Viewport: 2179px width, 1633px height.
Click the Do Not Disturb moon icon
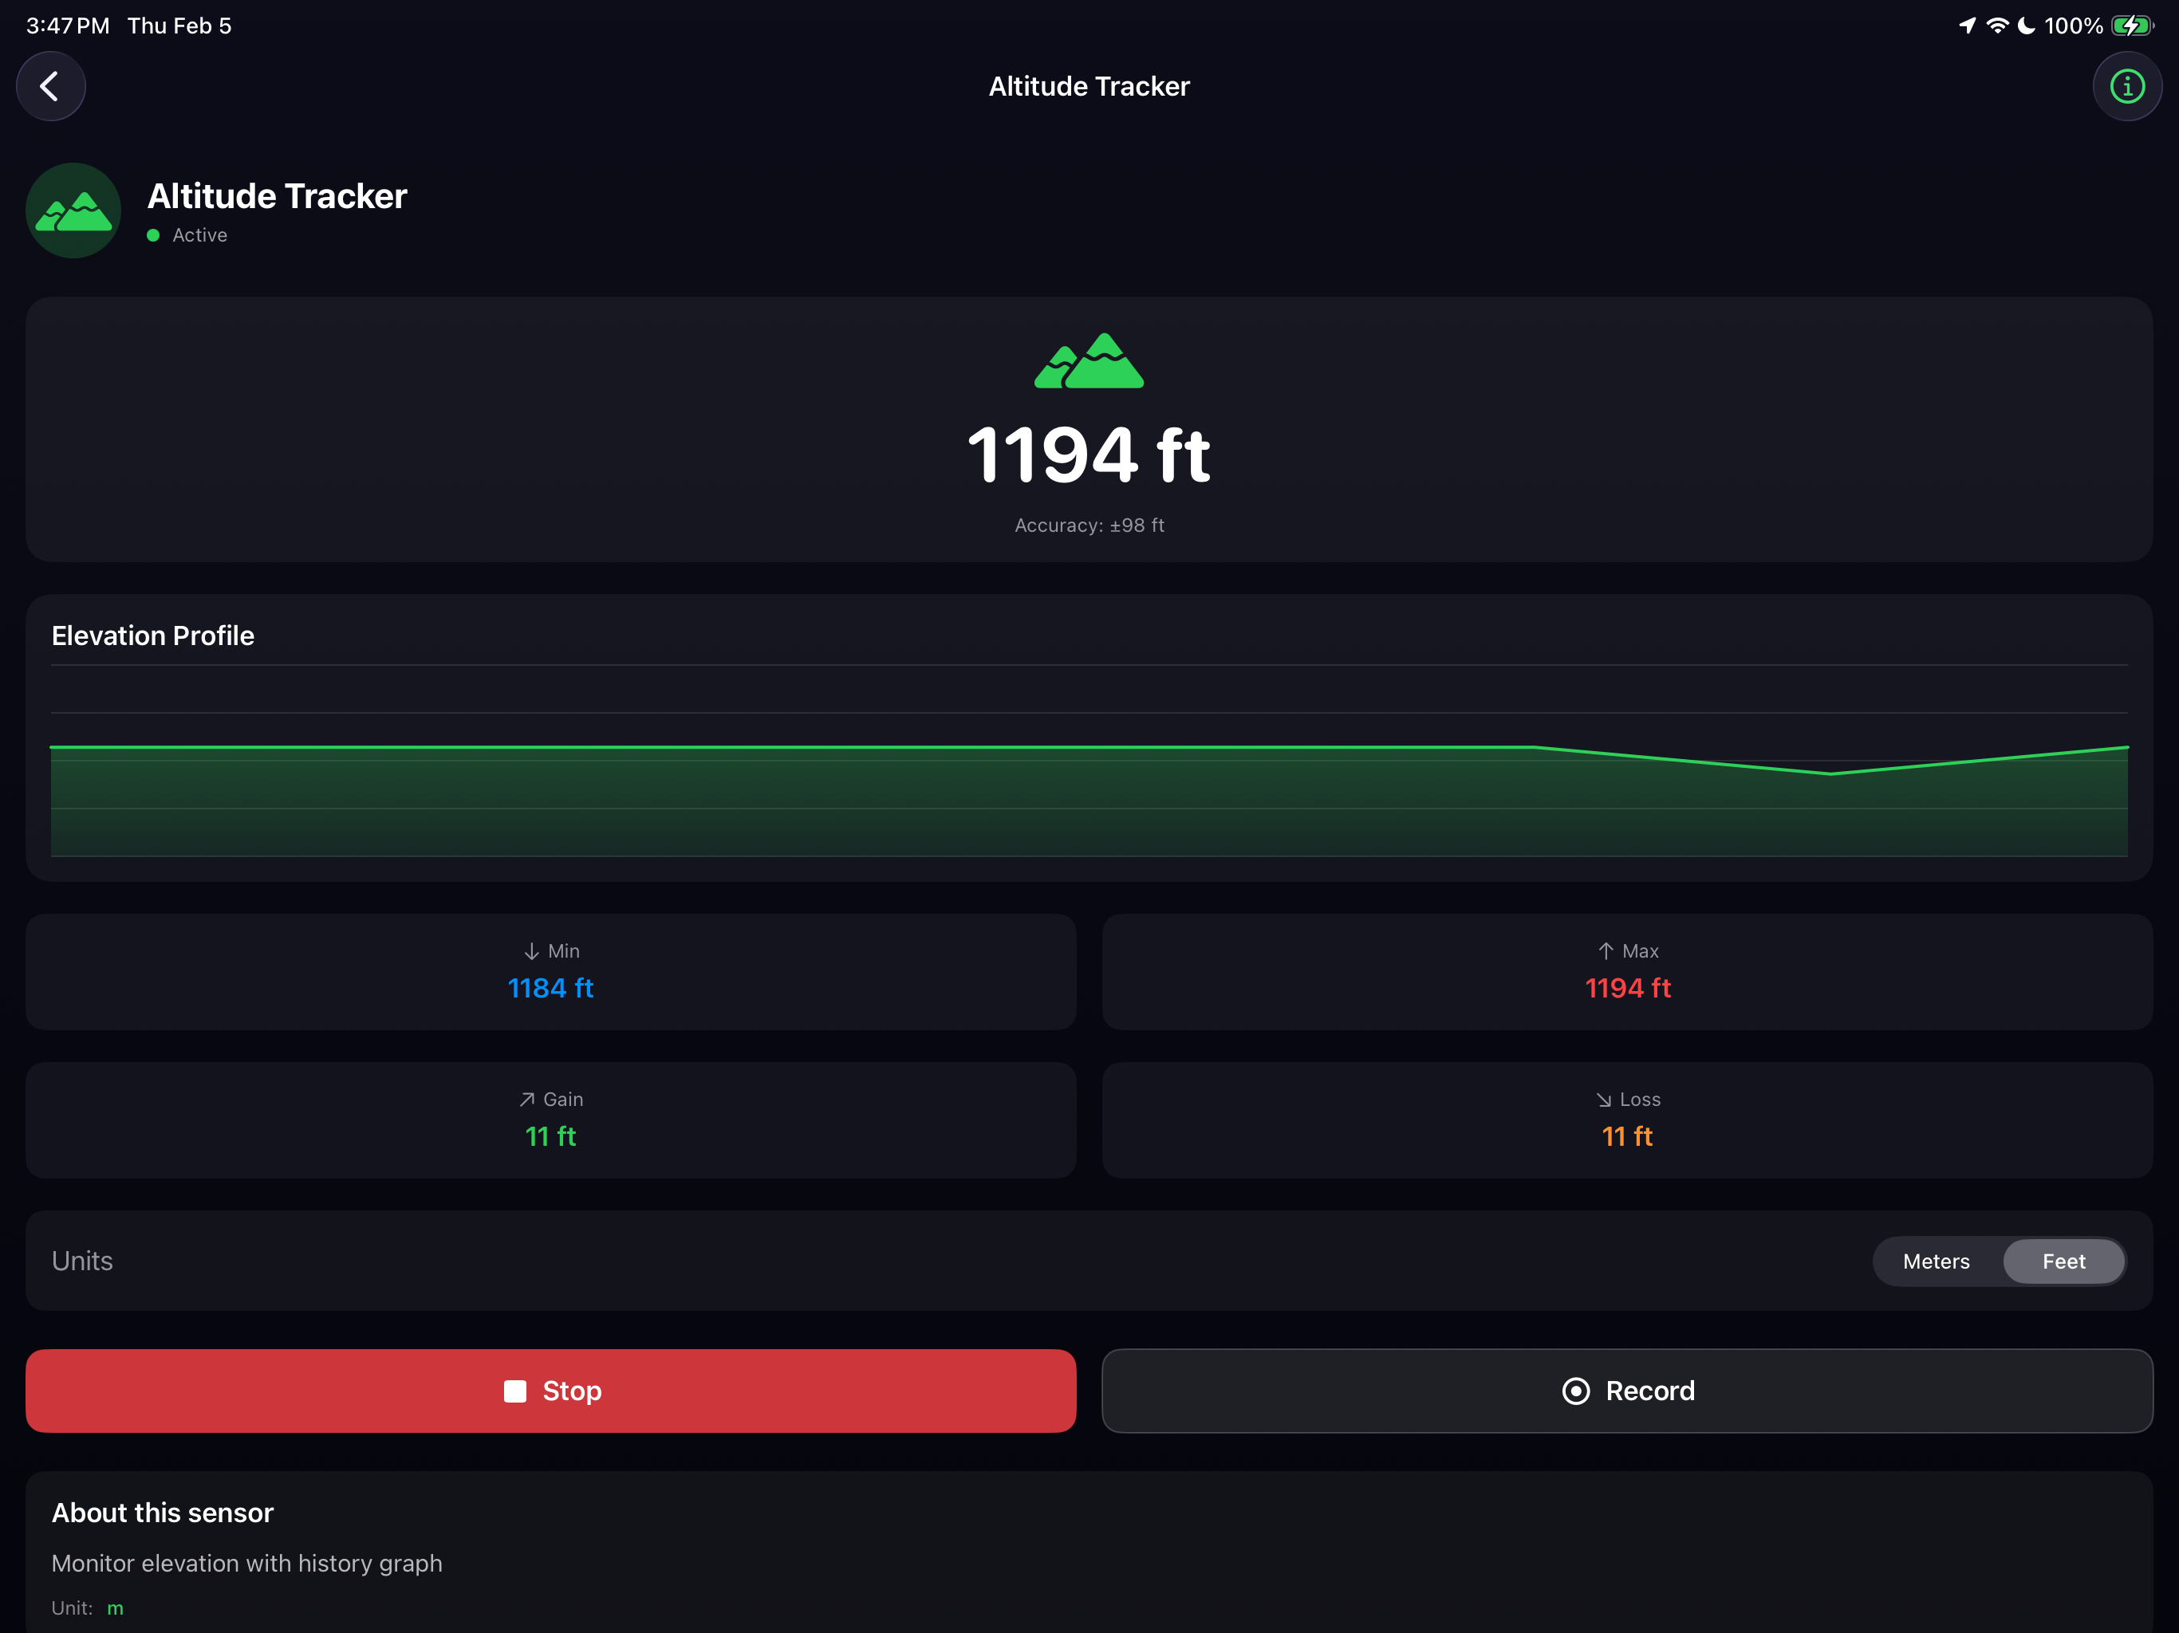tap(2027, 26)
